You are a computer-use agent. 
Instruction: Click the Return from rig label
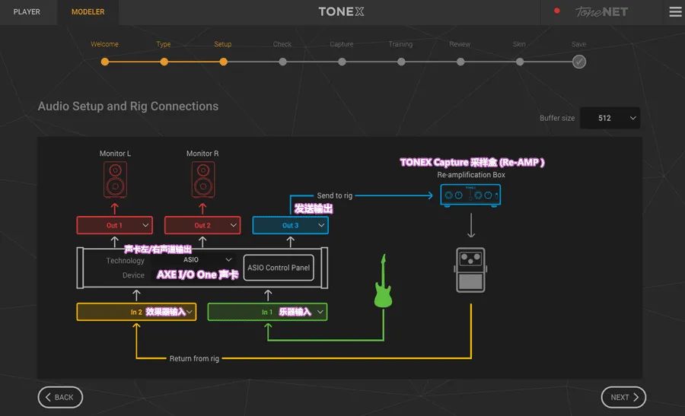(x=194, y=358)
